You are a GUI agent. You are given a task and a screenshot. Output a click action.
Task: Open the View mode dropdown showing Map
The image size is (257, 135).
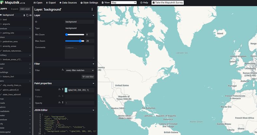[123, 3]
